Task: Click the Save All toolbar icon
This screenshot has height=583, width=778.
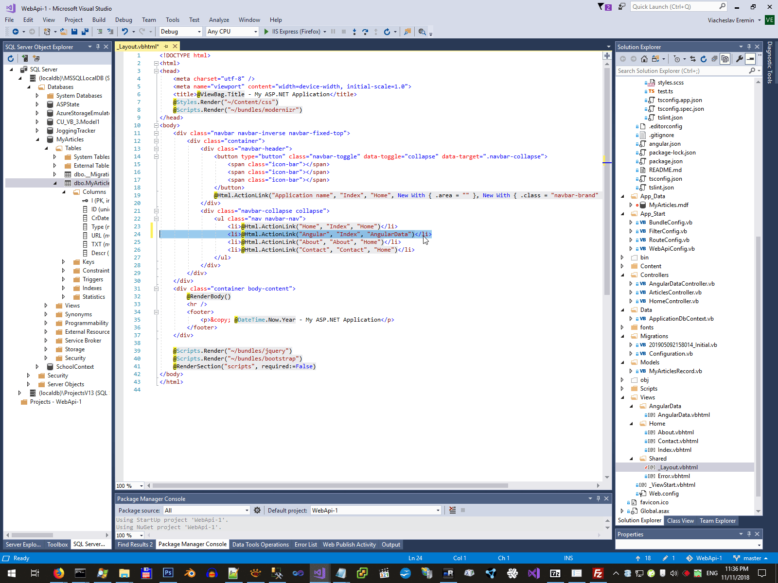Action: (x=85, y=32)
